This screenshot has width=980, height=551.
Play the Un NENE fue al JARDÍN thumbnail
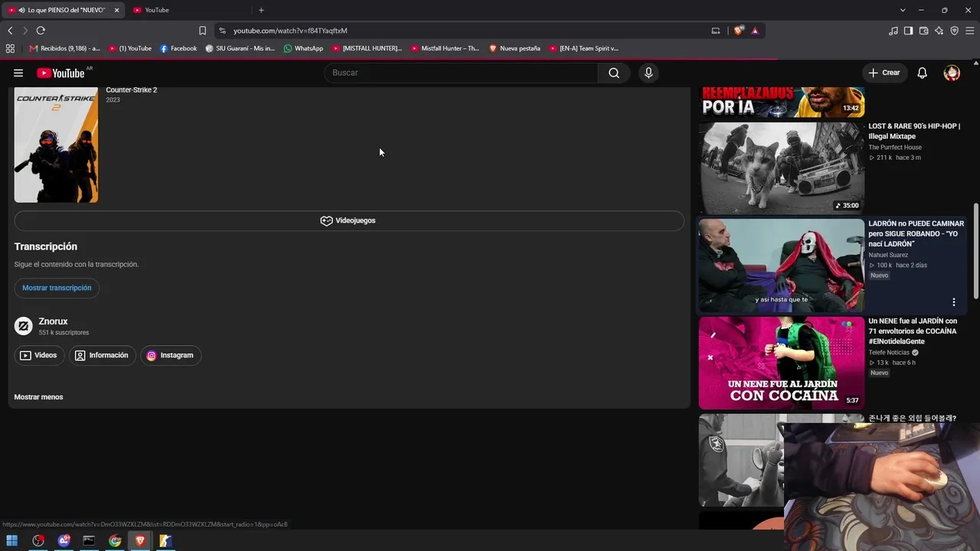pos(782,364)
